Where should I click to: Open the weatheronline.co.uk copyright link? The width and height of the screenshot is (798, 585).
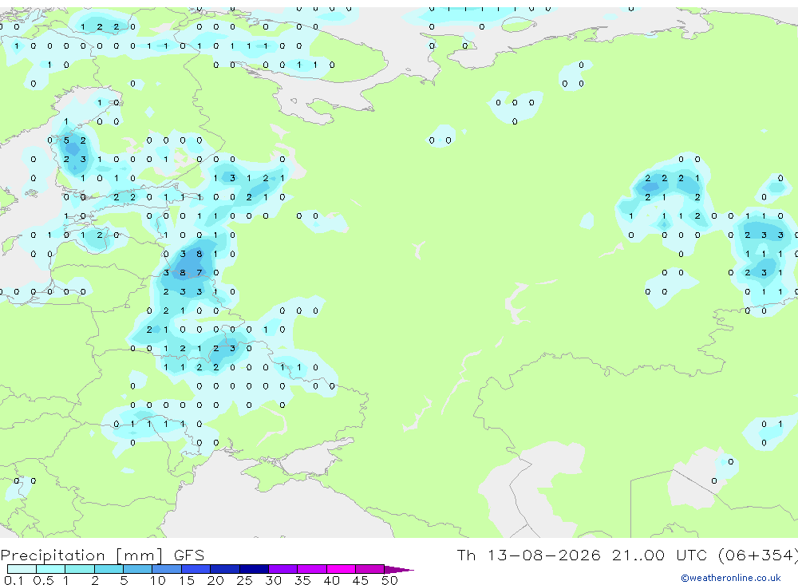point(730,578)
